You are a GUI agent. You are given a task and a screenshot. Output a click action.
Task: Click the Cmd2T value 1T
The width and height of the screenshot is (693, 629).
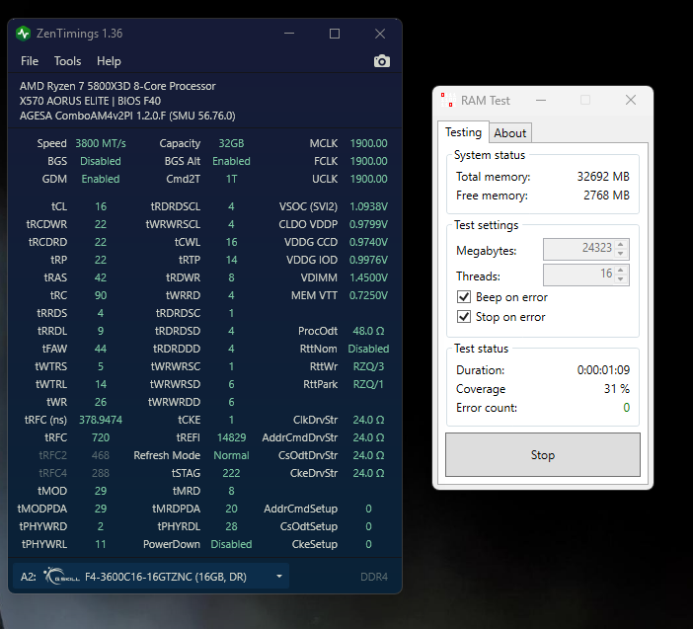[231, 179]
